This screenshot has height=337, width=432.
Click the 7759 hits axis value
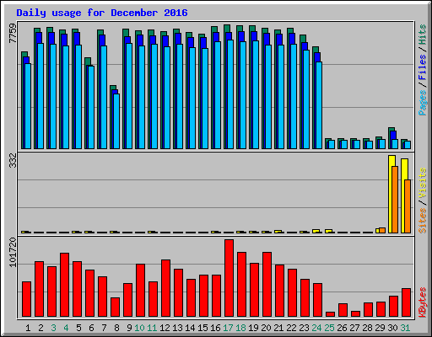point(13,34)
